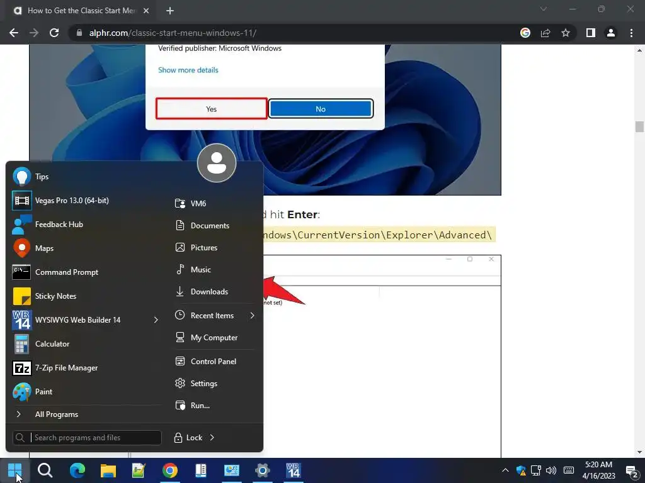Open My Computer
The height and width of the screenshot is (483, 645).
point(214,338)
